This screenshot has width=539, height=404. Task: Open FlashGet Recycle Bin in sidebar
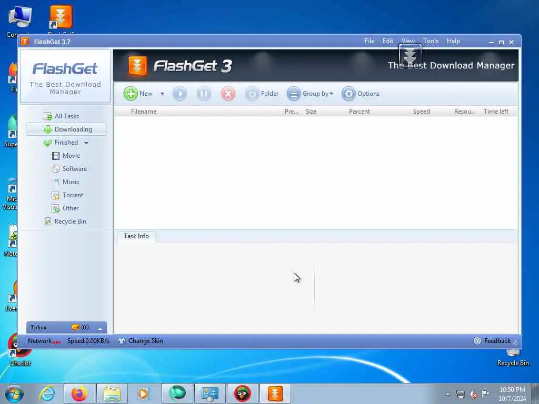pyautogui.click(x=65, y=221)
